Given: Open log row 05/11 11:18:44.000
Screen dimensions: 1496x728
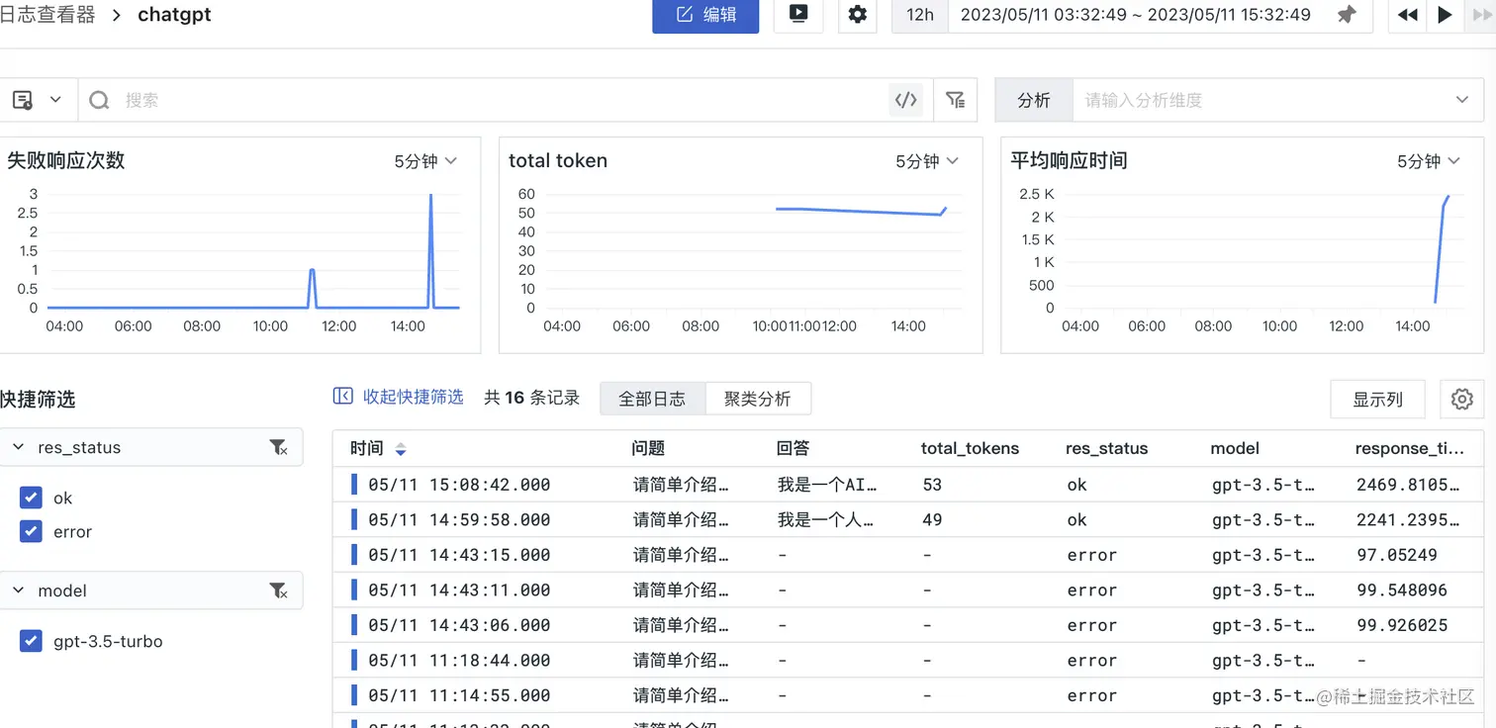Looking at the screenshot, I should [x=908, y=660].
